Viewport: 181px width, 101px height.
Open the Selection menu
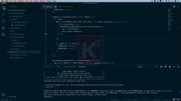[21, 1]
